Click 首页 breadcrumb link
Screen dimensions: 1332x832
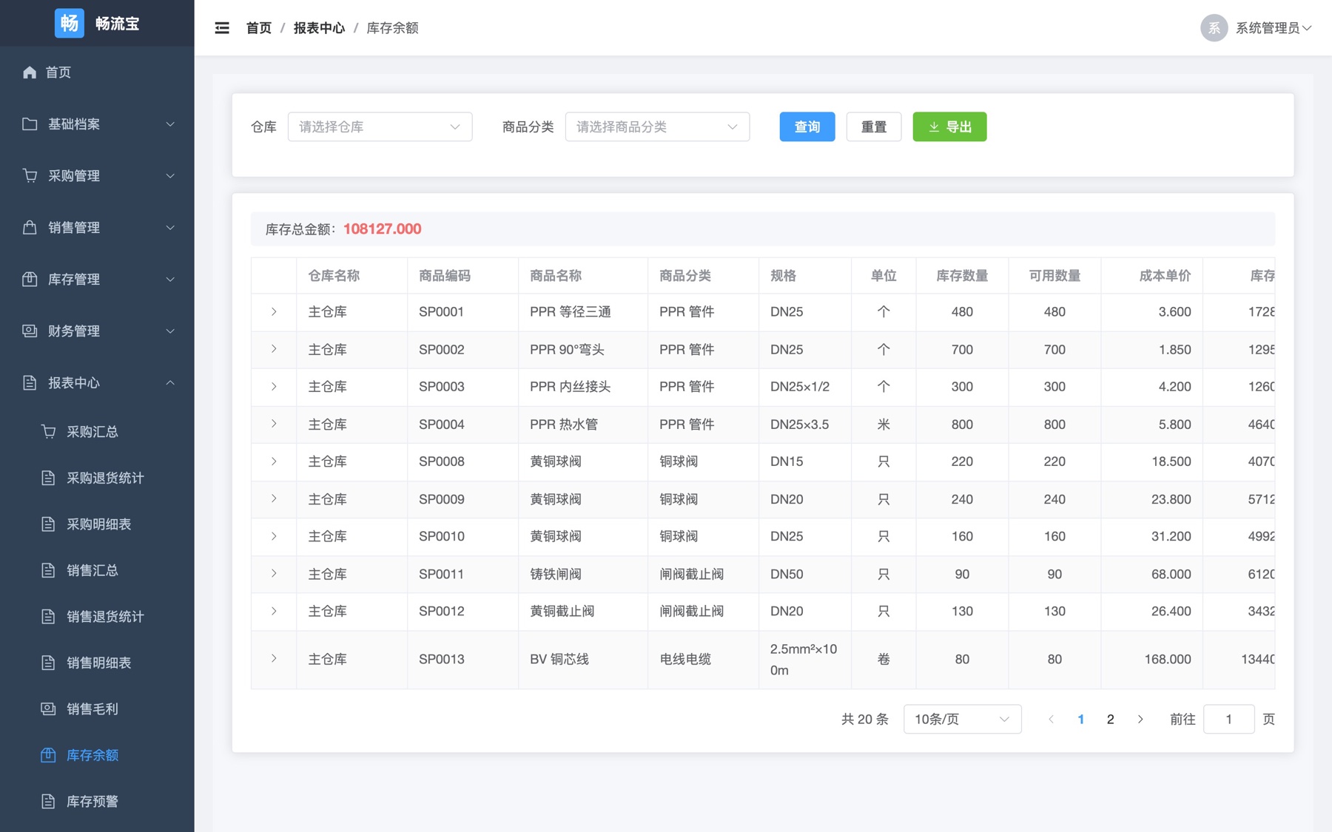tap(259, 28)
